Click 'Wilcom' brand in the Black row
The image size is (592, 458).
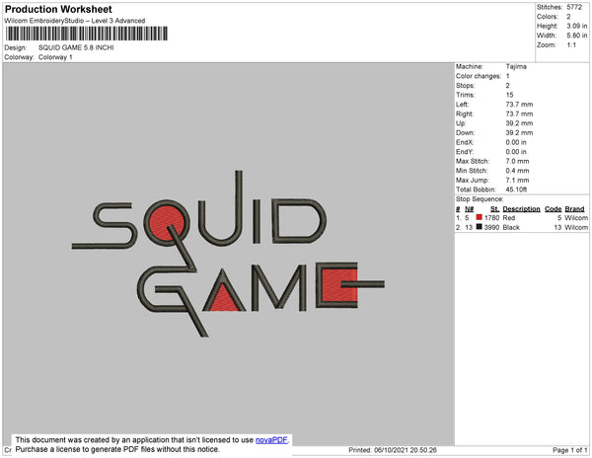[576, 227]
